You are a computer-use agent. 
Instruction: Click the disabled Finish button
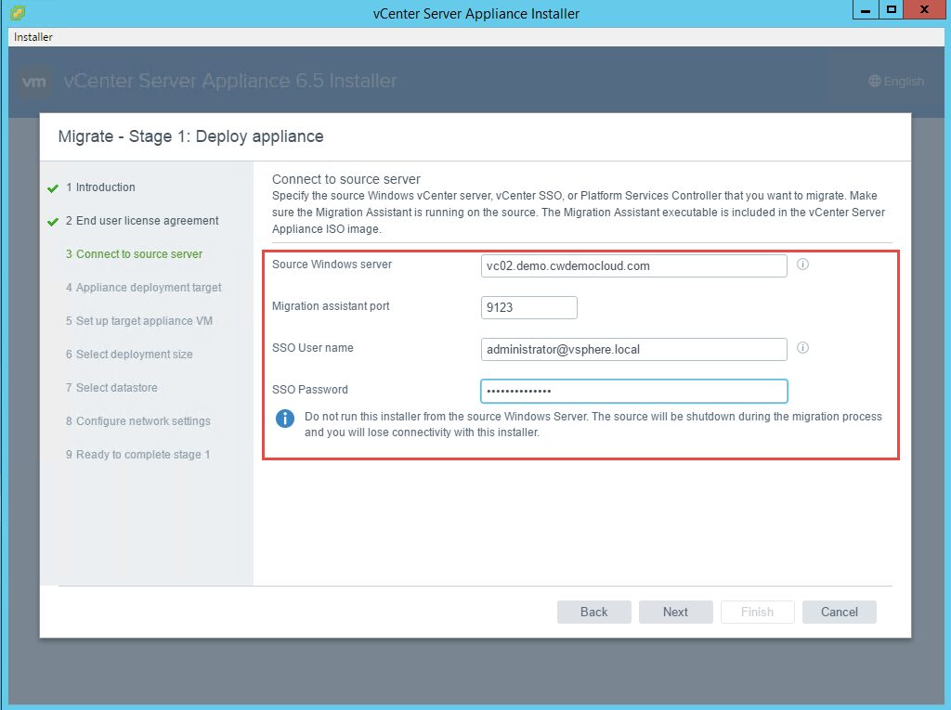758,612
